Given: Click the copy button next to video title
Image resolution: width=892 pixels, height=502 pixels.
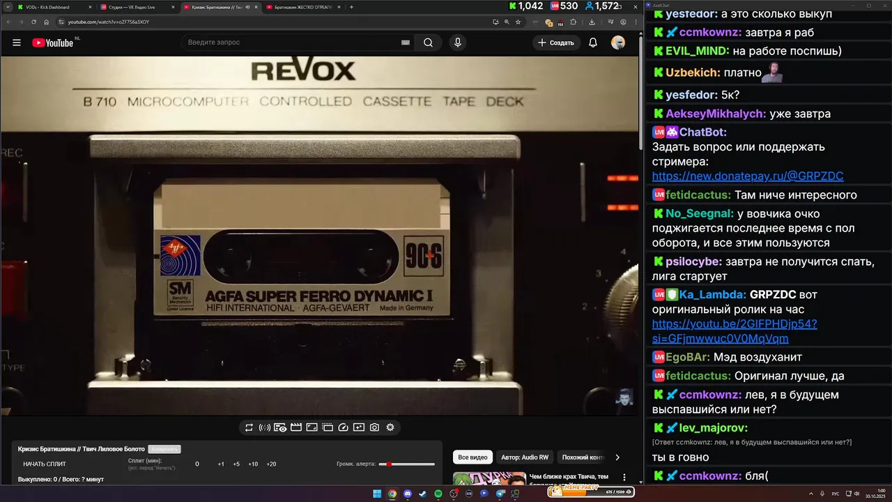Looking at the screenshot, I should tap(164, 449).
